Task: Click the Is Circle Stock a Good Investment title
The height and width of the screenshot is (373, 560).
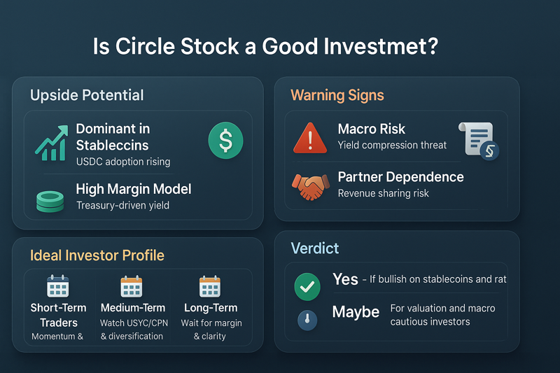Action: click(265, 46)
